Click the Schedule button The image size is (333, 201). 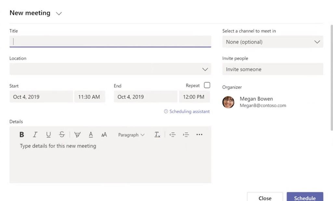point(305,197)
